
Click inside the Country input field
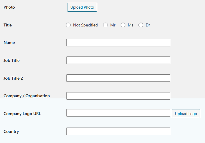click(x=118, y=131)
